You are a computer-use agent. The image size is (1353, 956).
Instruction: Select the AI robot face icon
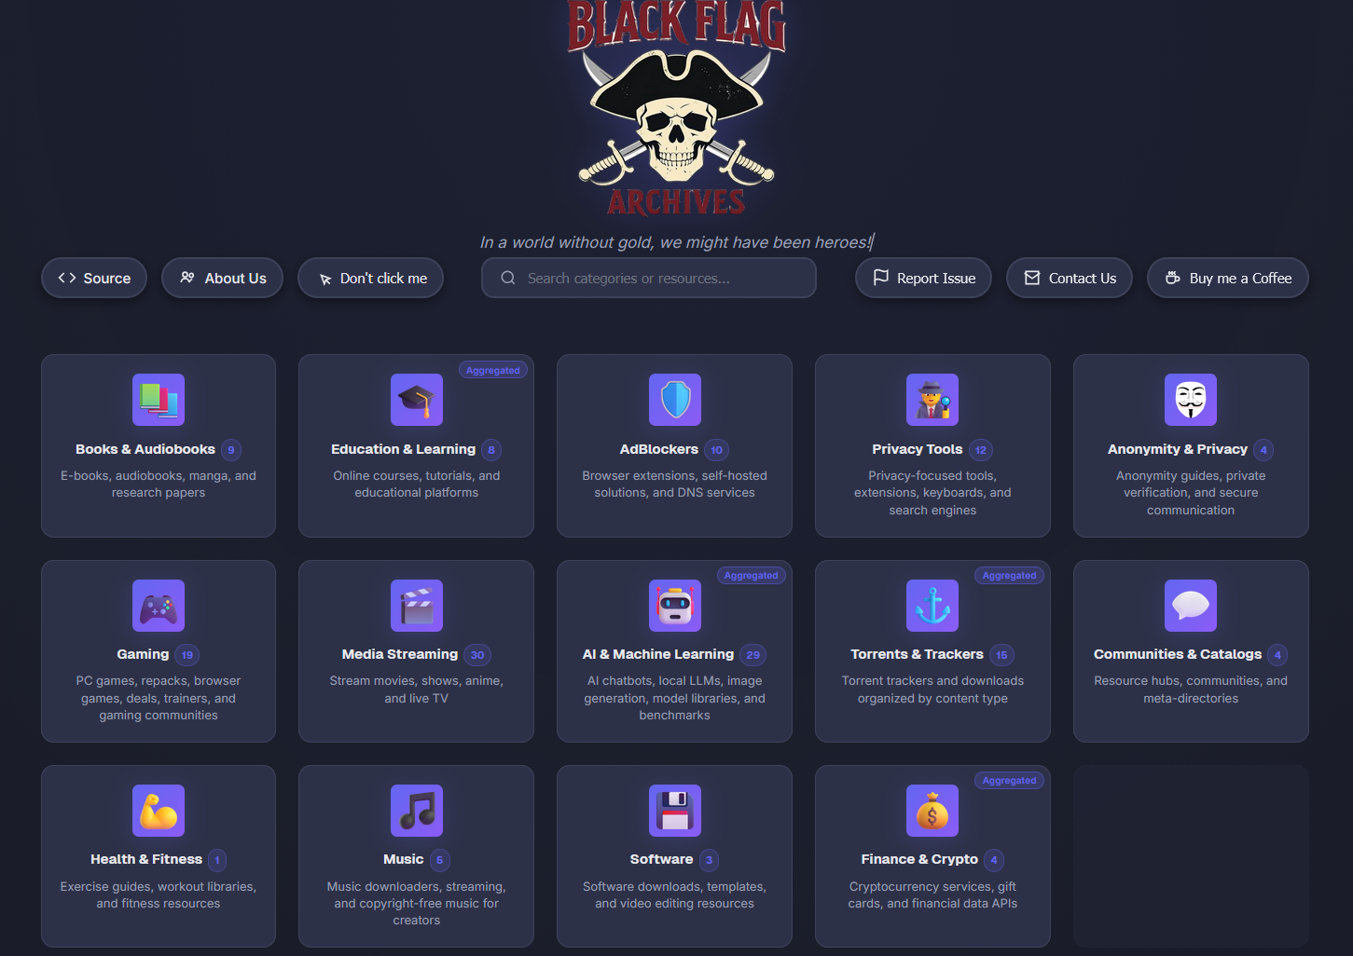[x=675, y=606]
